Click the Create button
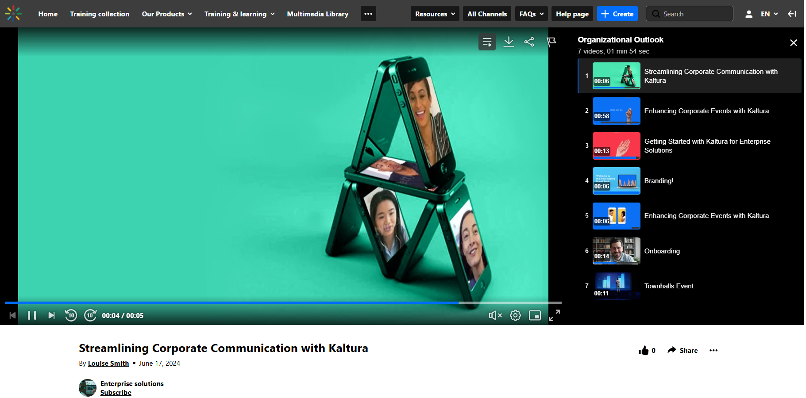 617,14
